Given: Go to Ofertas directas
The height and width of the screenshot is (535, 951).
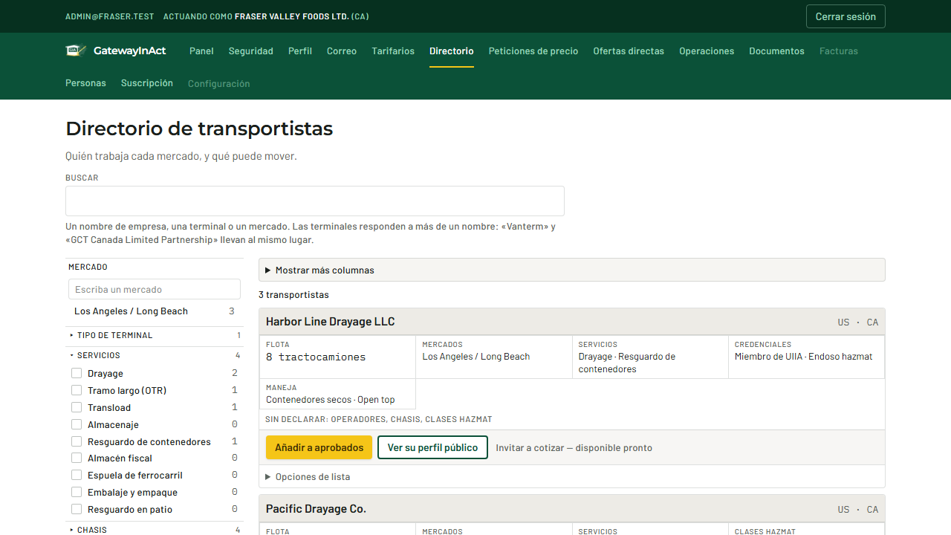Looking at the screenshot, I should [629, 51].
